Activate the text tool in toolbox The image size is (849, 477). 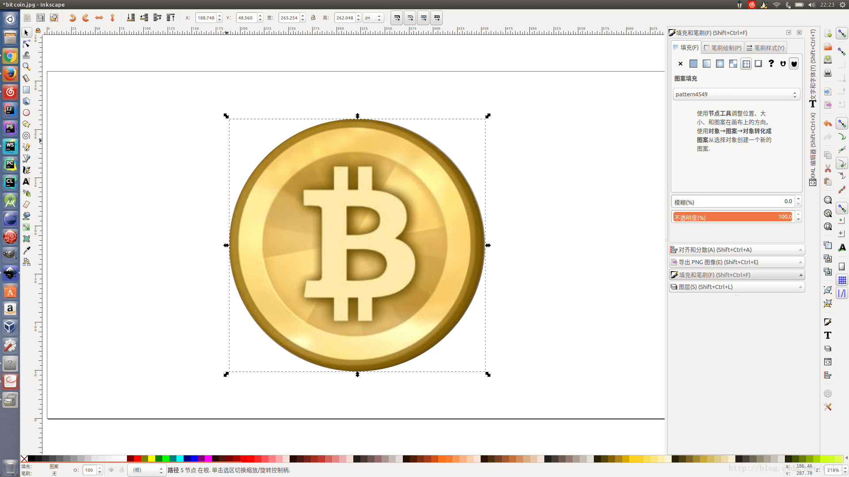point(27,182)
